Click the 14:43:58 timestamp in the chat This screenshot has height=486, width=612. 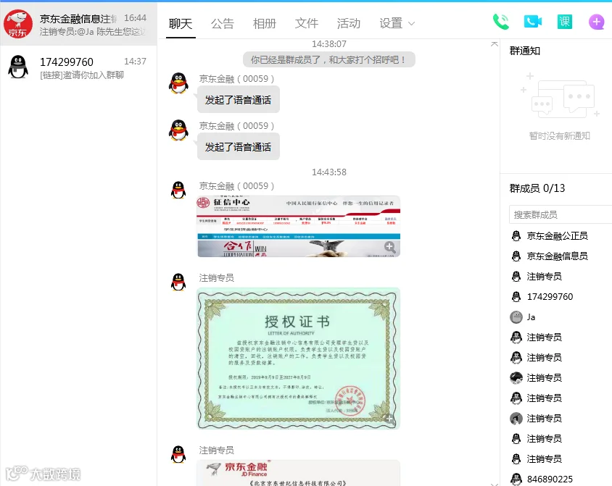(329, 172)
